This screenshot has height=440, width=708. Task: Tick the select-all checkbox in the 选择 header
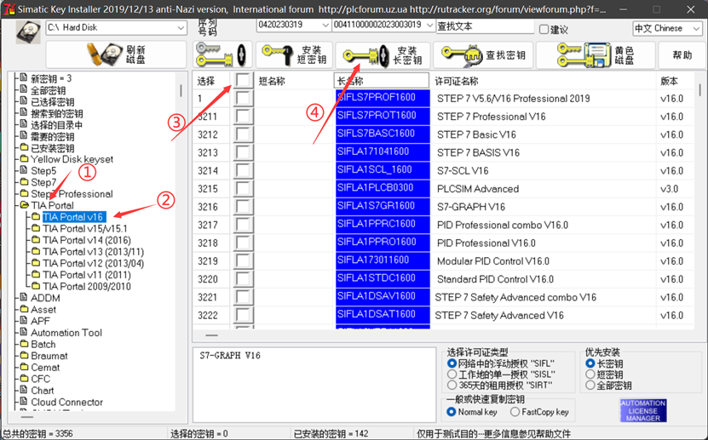pos(244,80)
